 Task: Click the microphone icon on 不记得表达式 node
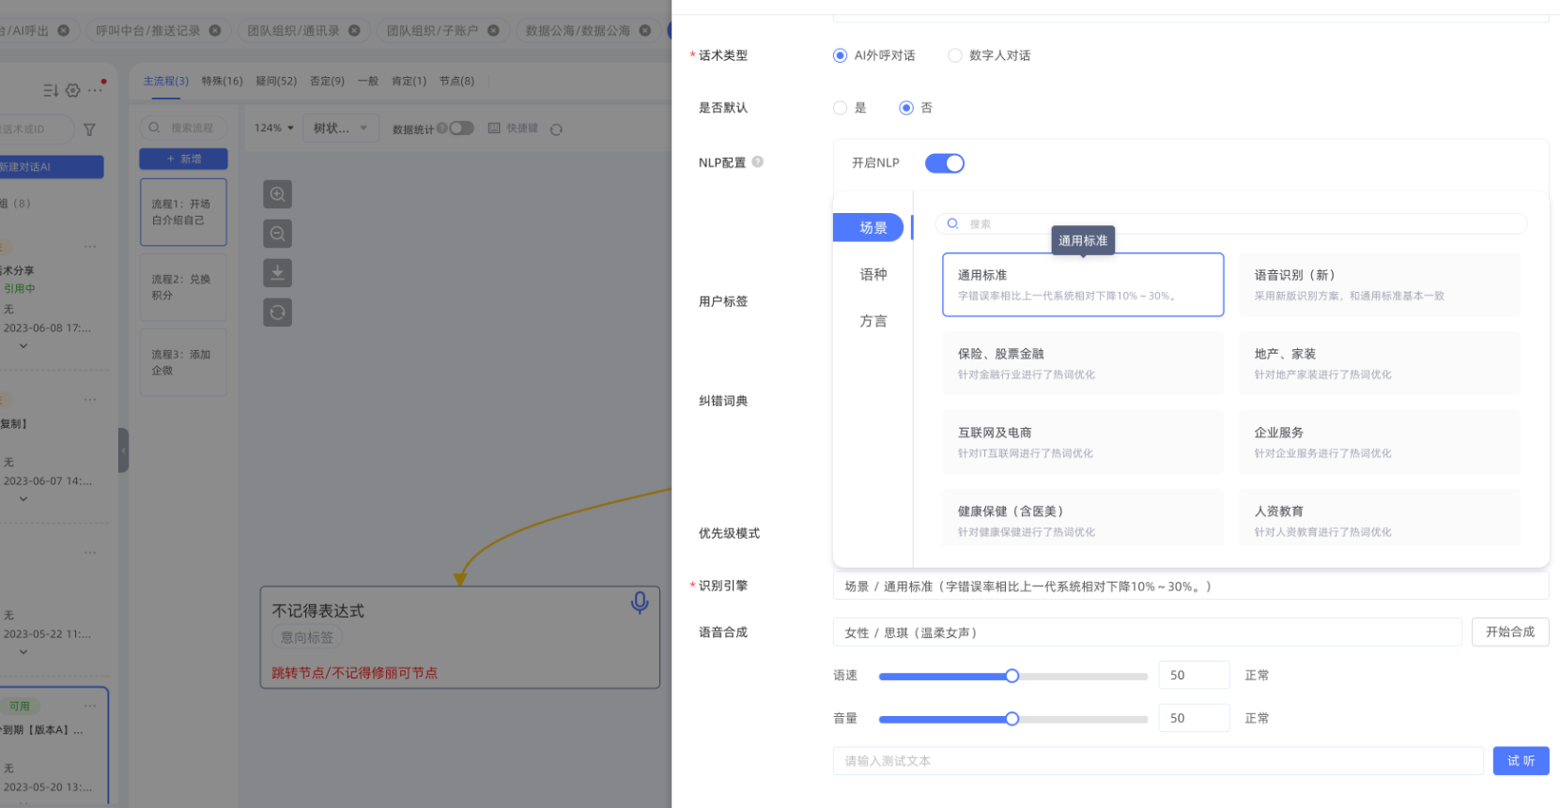coord(640,602)
